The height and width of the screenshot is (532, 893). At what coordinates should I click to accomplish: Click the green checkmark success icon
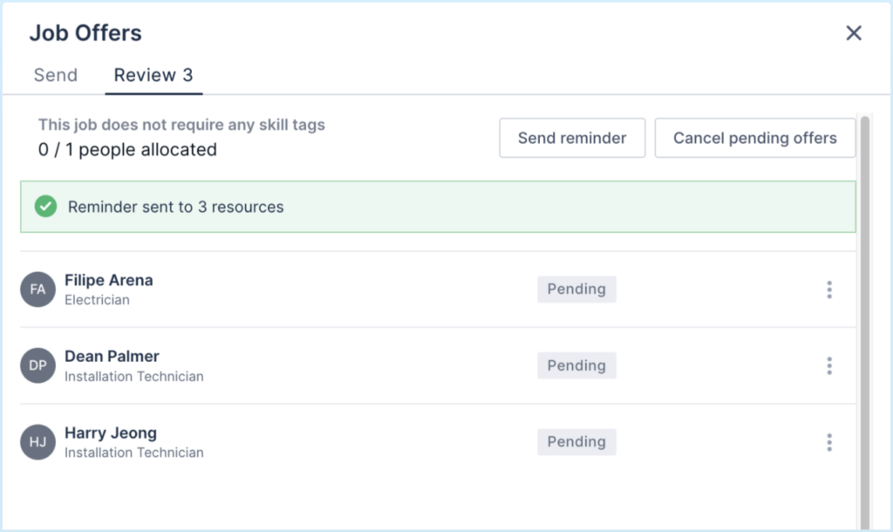pyautogui.click(x=45, y=206)
